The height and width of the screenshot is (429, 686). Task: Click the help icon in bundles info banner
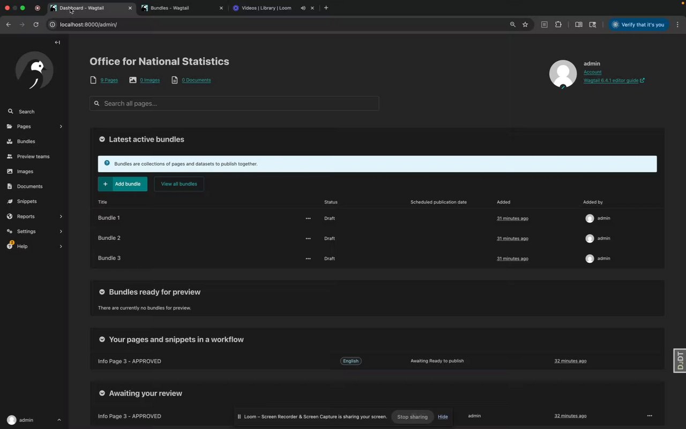[107, 163]
